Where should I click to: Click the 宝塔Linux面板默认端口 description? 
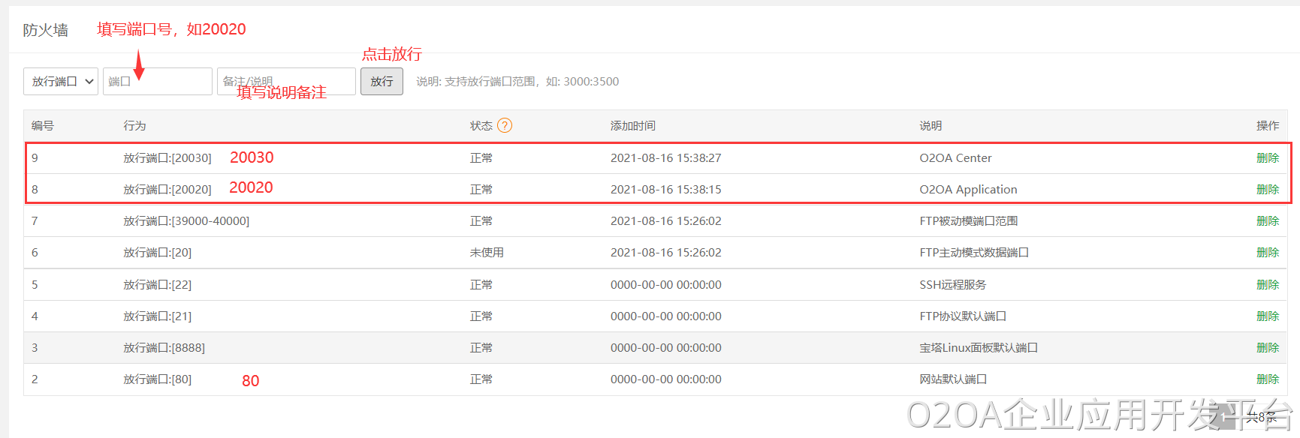tap(978, 347)
